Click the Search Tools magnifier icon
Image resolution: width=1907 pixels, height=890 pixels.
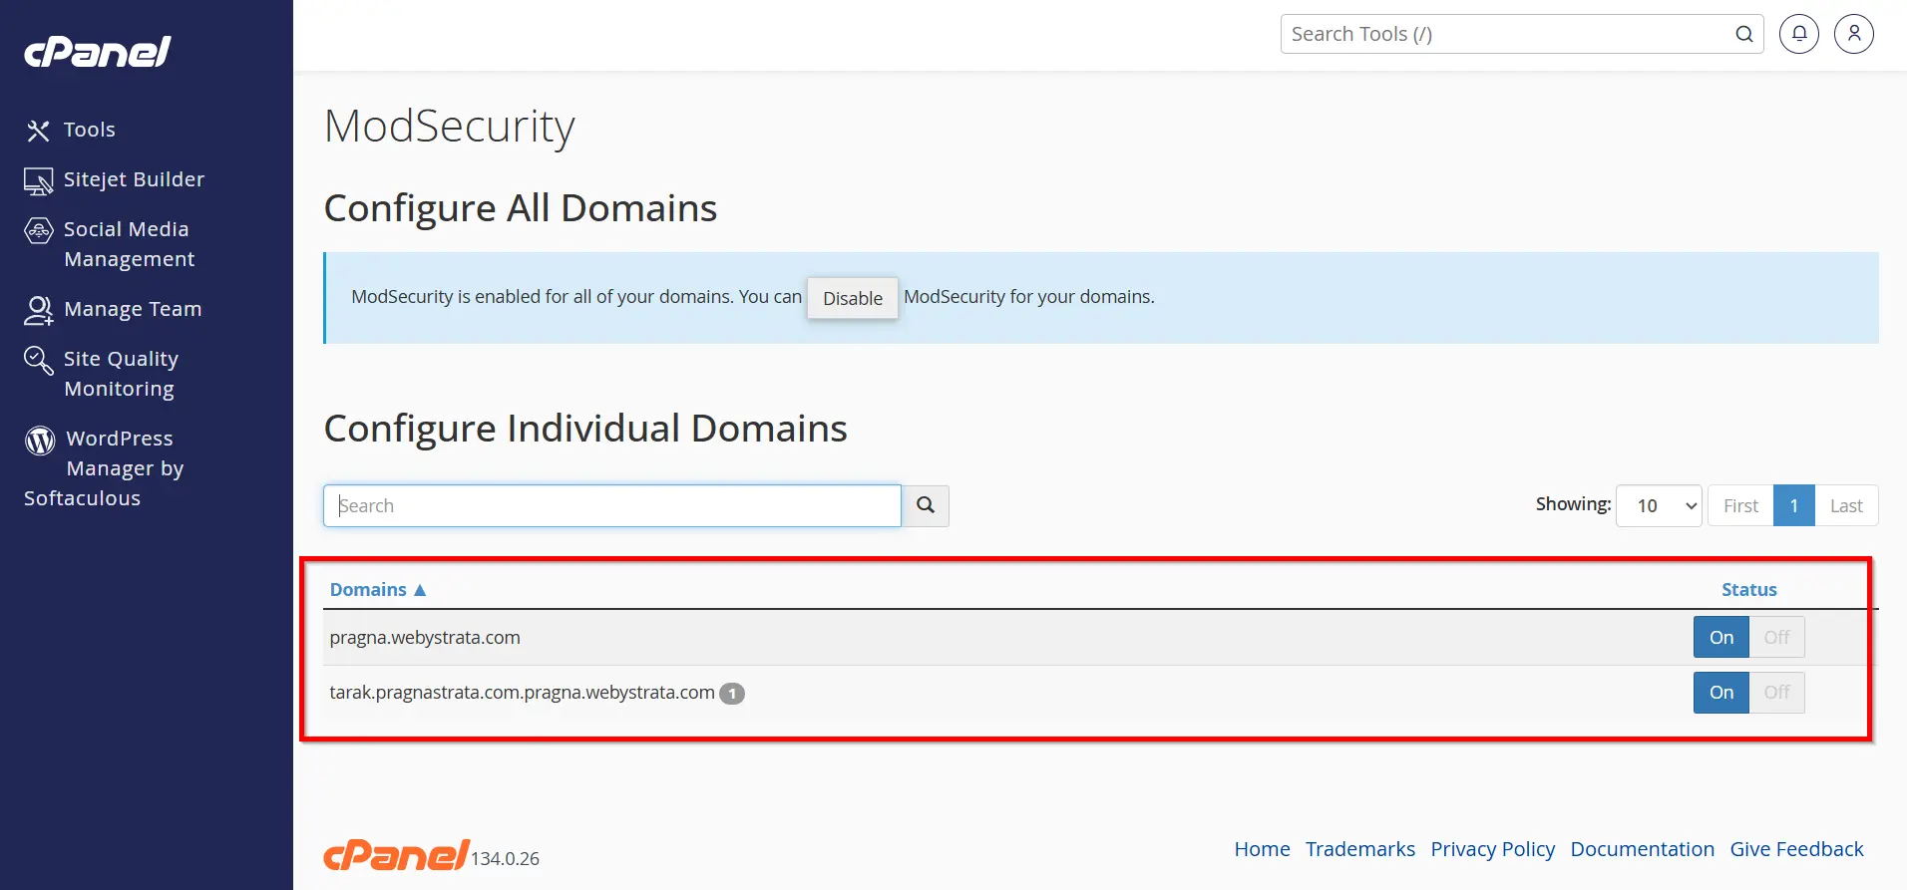(x=1743, y=34)
